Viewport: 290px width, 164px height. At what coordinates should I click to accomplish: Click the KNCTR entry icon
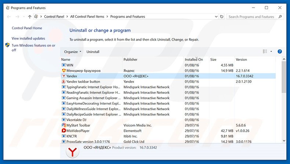[64, 136]
